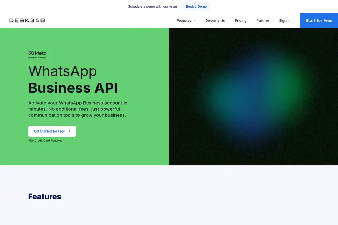The width and height of the screenshot is (338, 225).
Task: Go to the Pricing page
Action: tap(240, 21)
